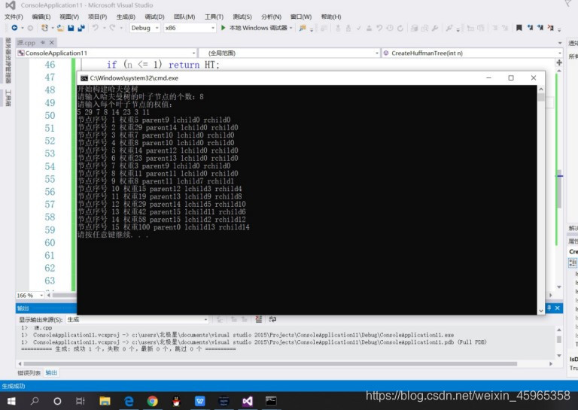Open the 视图(V) menu
The height and width of the screenshot is (410, 578).
(69, 17)
